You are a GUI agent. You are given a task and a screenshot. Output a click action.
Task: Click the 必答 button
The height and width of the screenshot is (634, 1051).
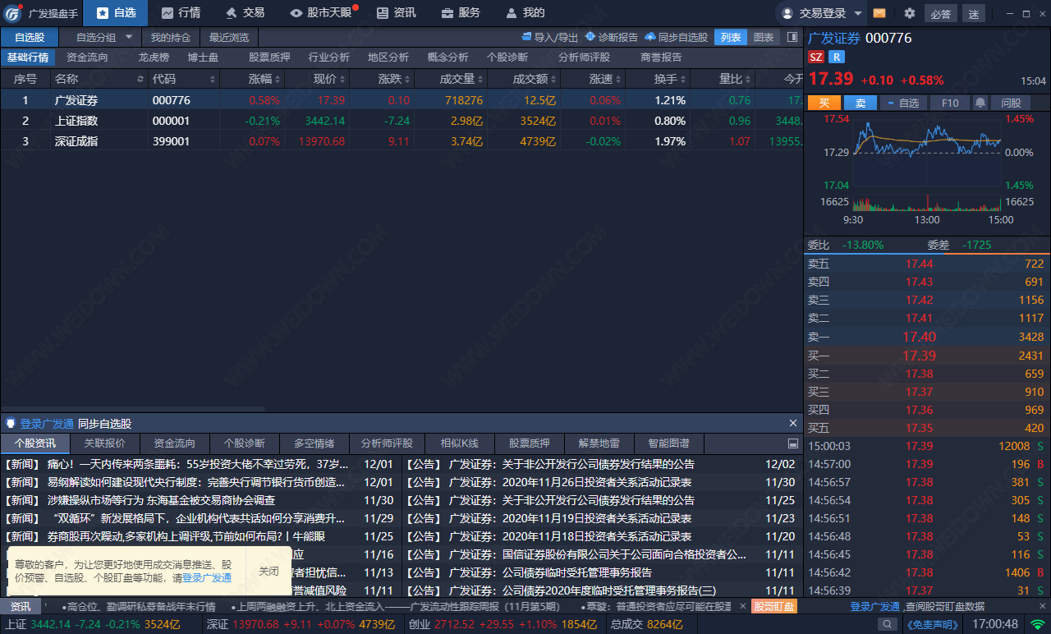[x=941, y=13]
